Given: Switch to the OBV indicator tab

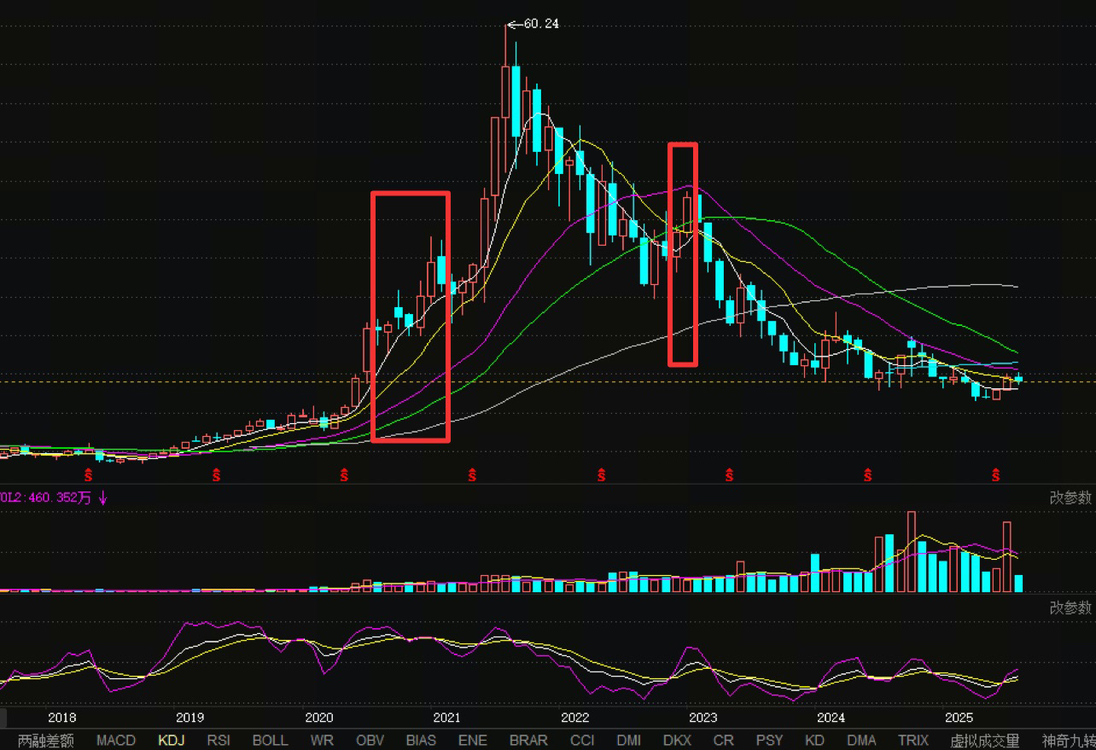Looking at the screenshot, I should pyautogui.click(x=370, y=741).
